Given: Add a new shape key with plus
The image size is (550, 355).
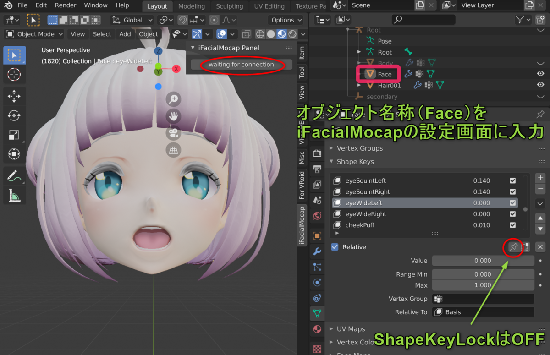Looking at the screenshot, I should click(x=540, y=178).
